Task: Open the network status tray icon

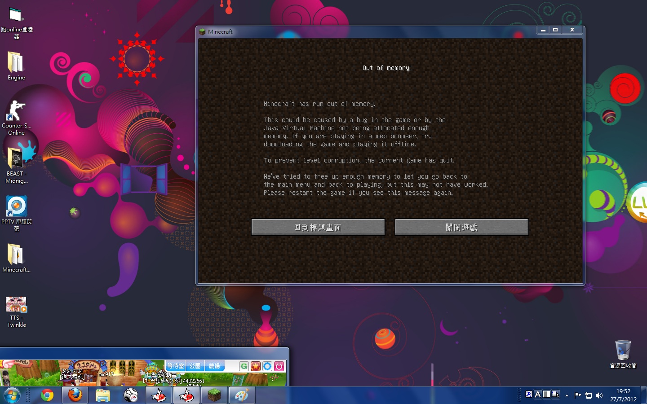Action: click(x=589, y=395)
